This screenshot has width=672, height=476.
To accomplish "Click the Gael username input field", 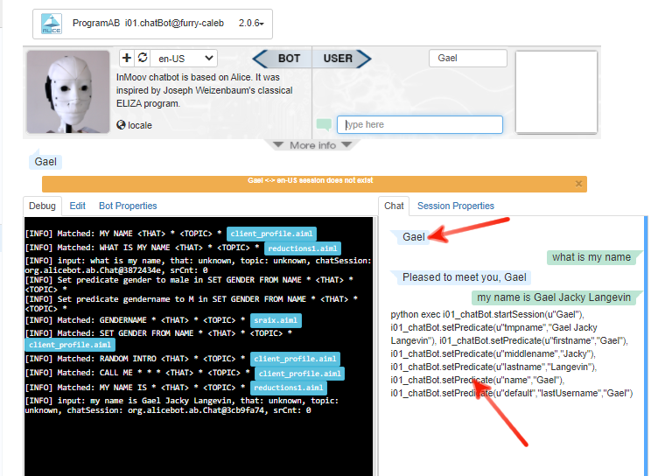I will coord(468,59).
